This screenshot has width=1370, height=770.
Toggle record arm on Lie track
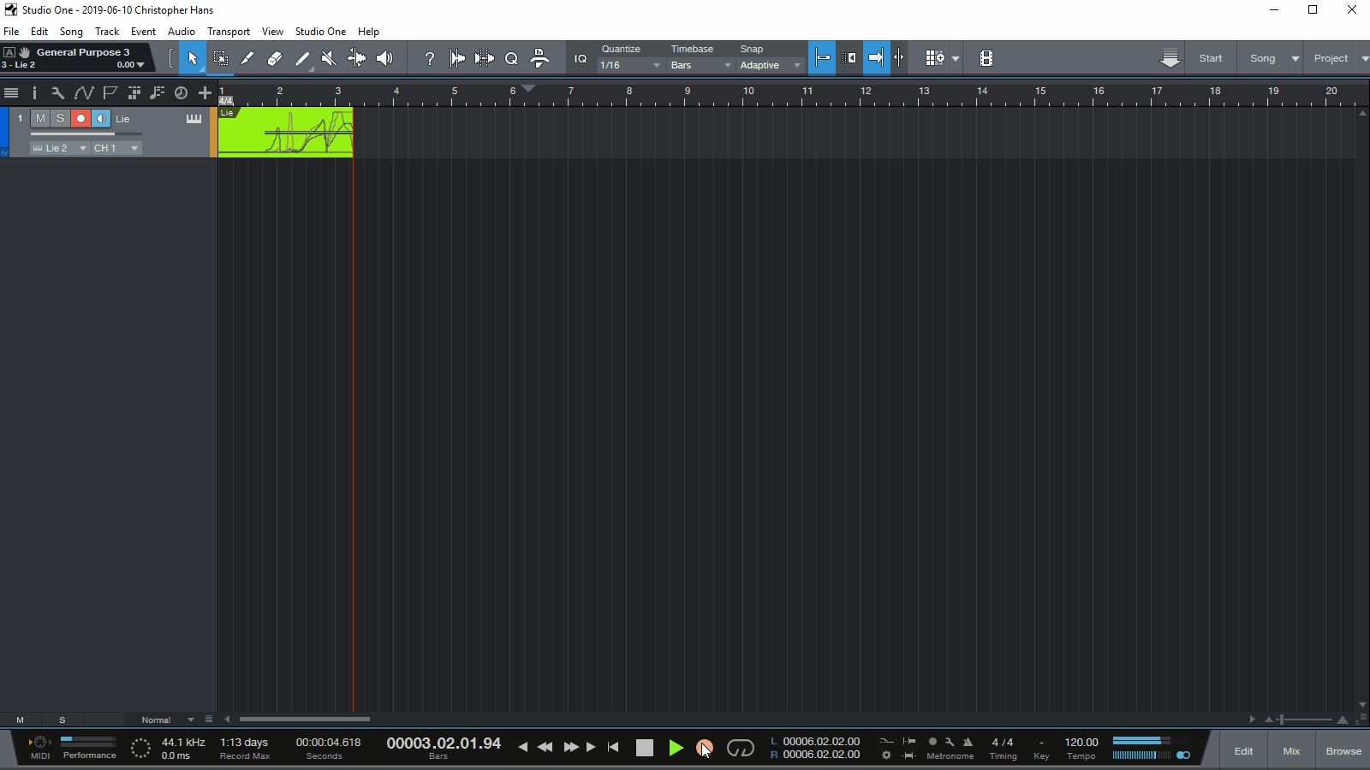tap(80, 119)
